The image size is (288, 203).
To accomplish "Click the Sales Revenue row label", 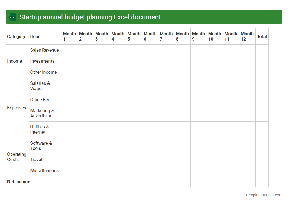I will 45,50.
